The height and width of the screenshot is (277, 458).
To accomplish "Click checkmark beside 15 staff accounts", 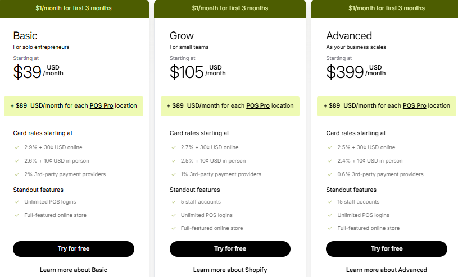I will tap(330, 202).
